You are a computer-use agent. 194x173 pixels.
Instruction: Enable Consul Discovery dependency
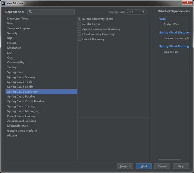pos(80,39)
